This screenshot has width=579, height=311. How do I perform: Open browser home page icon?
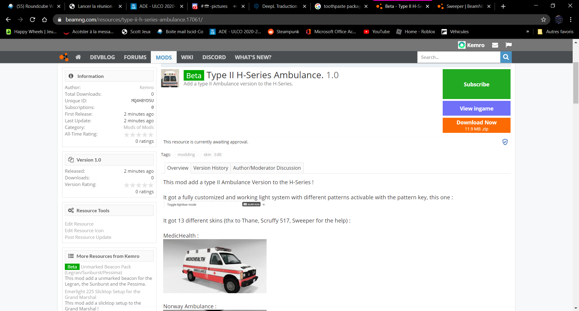(x=44, y=20)
